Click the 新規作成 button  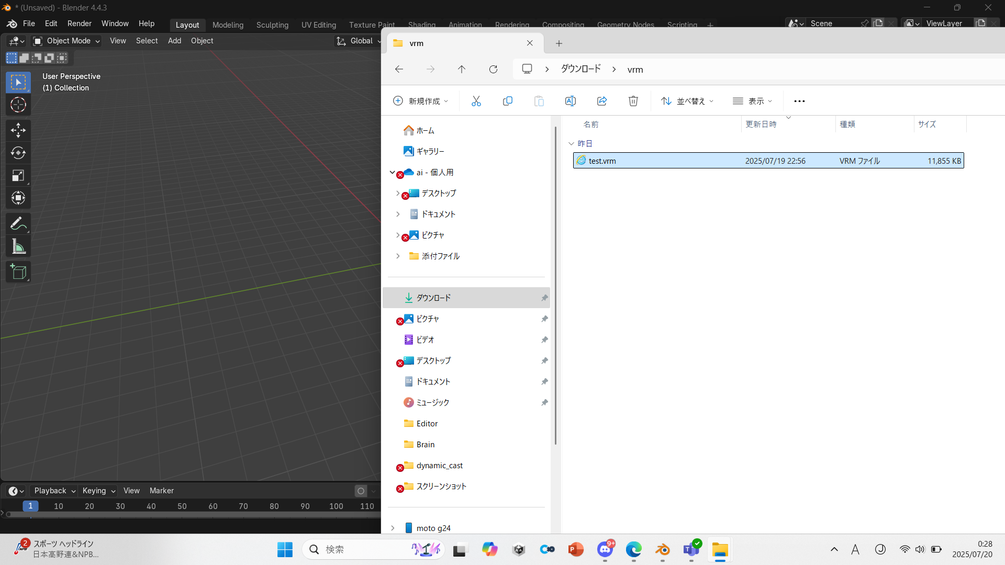pos(421,101)
